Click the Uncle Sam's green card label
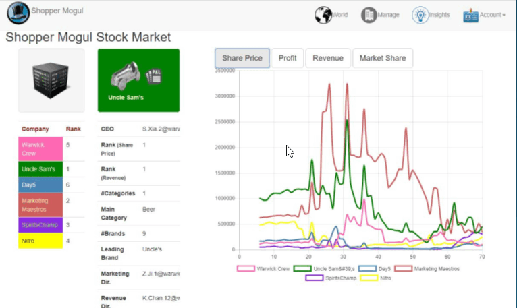Screen dimensions: 517x308 coord(126,98)
